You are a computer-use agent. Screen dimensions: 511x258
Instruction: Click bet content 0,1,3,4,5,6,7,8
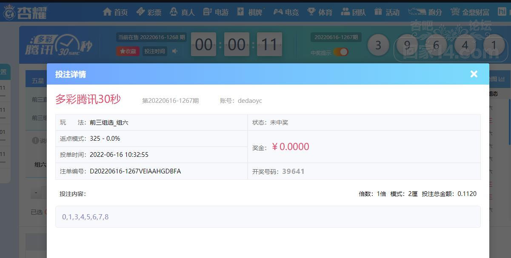tap(85, 217)
